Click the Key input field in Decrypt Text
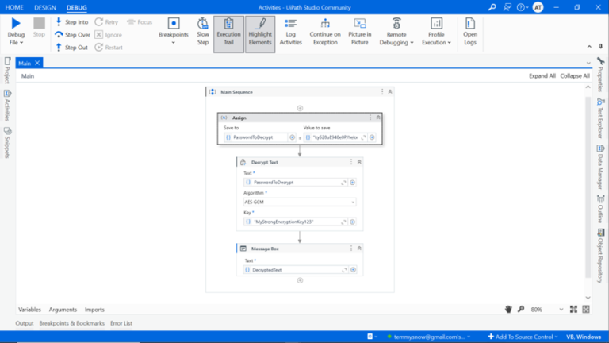Viewport: 609px width, 343px height. point(293,222)
